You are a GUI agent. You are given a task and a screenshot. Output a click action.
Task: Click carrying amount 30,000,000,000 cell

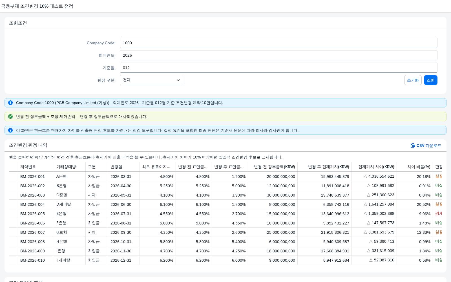(273, 195)
